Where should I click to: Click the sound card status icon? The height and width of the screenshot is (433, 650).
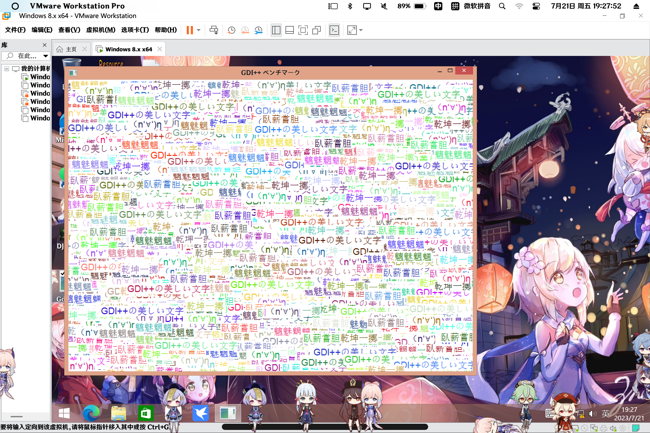click(613, 428)
